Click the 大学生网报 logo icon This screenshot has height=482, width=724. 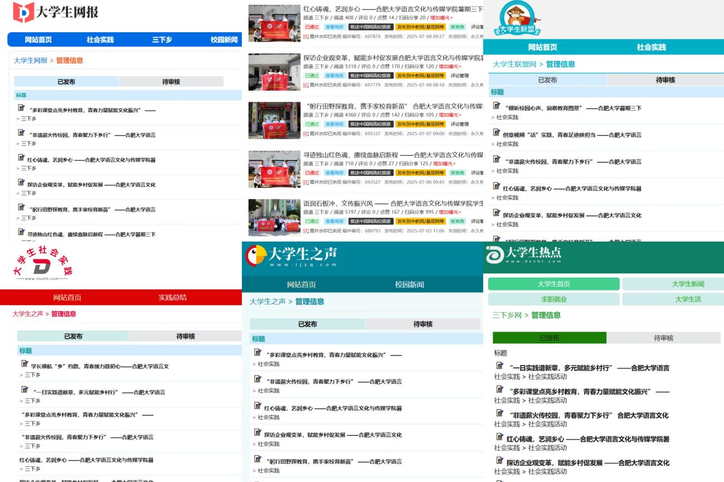click(23, 12)
